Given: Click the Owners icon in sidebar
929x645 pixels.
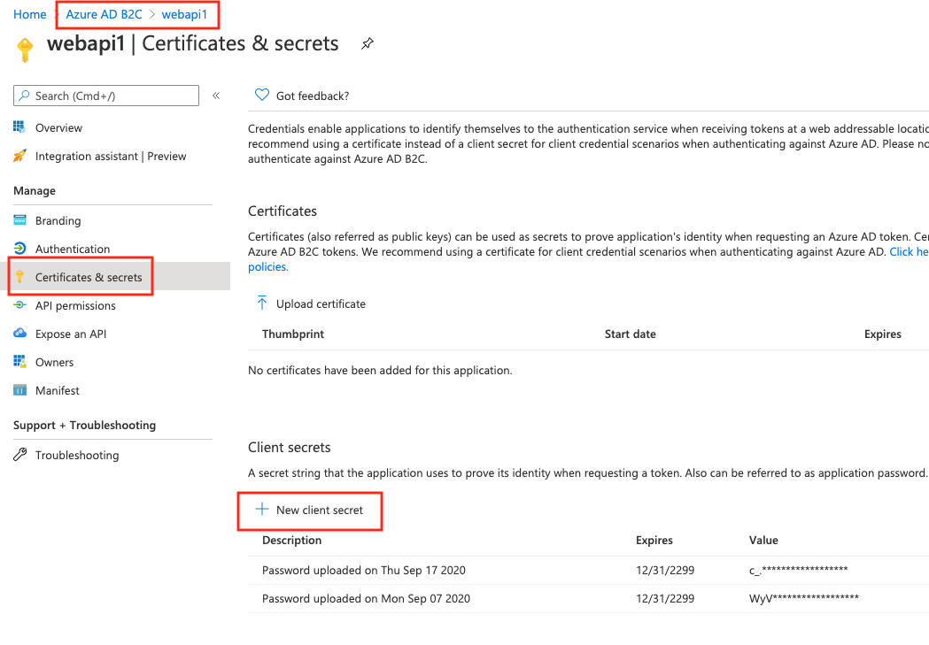Looking at the screenshot, I should click(19, 362).
